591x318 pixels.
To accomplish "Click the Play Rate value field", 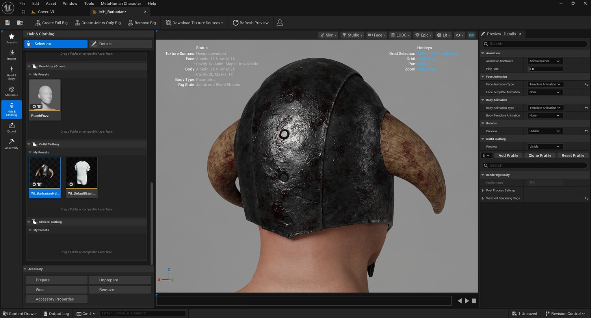I will [545, 69].
